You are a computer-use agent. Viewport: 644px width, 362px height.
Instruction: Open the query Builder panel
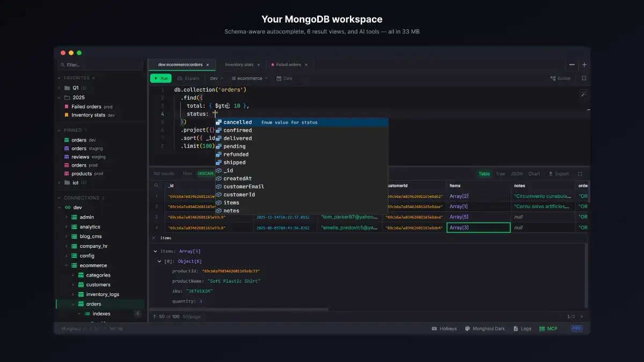(560, 78)
